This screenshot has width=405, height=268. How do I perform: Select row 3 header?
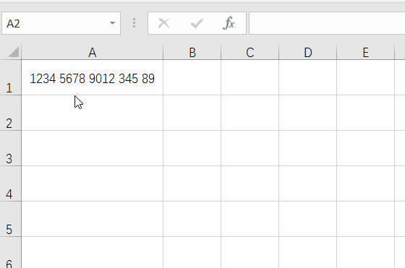pyautogui.click(x=10, y=148)
